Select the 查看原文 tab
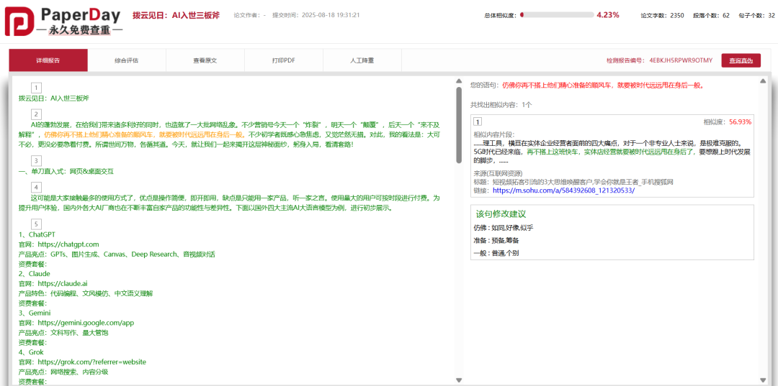The width and height of the screenshot is (778, 386). tap(205, 60)
